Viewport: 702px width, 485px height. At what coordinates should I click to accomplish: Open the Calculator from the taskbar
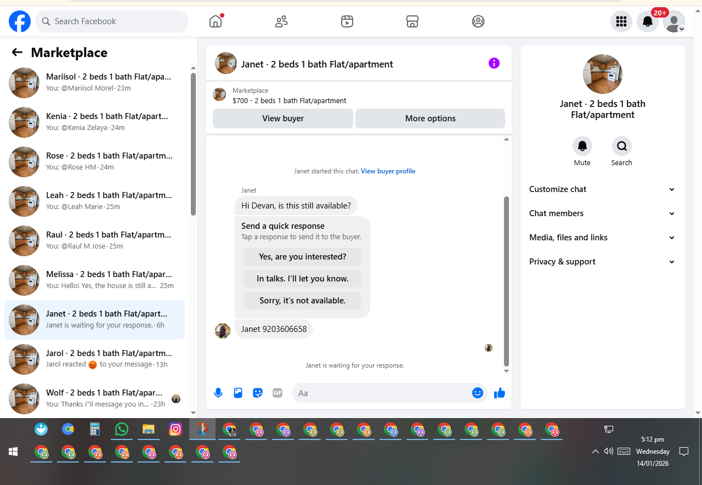coord(95,429)
